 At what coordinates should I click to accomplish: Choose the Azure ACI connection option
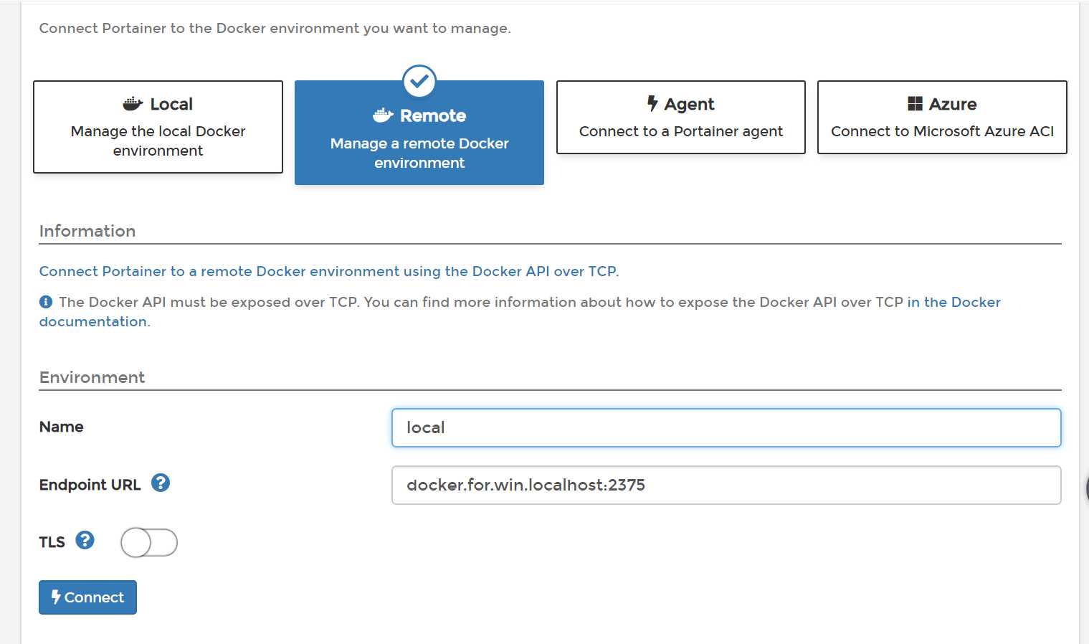tap(942, 118)
